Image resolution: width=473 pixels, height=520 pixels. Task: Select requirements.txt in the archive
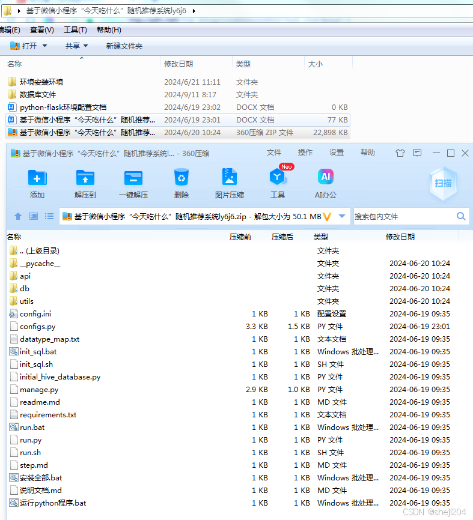pos(233,414)
